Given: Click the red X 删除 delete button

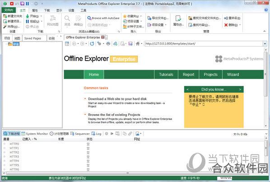Looking at the screenshot, I should (x=231, y=25).
